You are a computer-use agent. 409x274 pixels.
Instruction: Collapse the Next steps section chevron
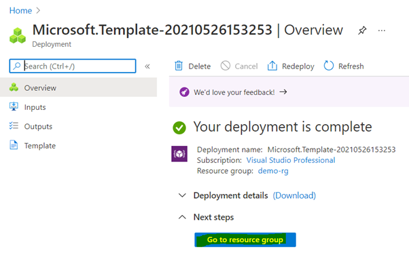click(182, 217)
